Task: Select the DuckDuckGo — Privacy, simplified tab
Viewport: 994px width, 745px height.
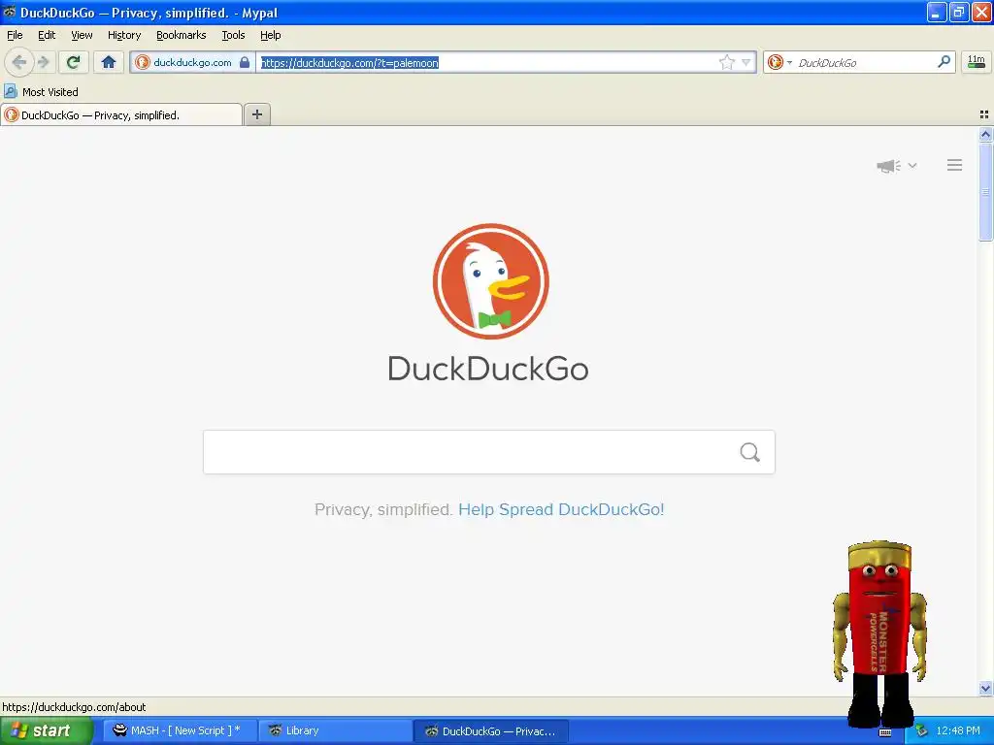Action: 121,114
